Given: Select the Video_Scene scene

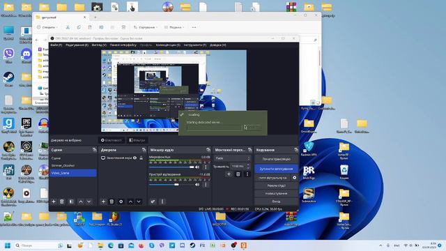Looking at the screenshot, I should click(73, 173).
